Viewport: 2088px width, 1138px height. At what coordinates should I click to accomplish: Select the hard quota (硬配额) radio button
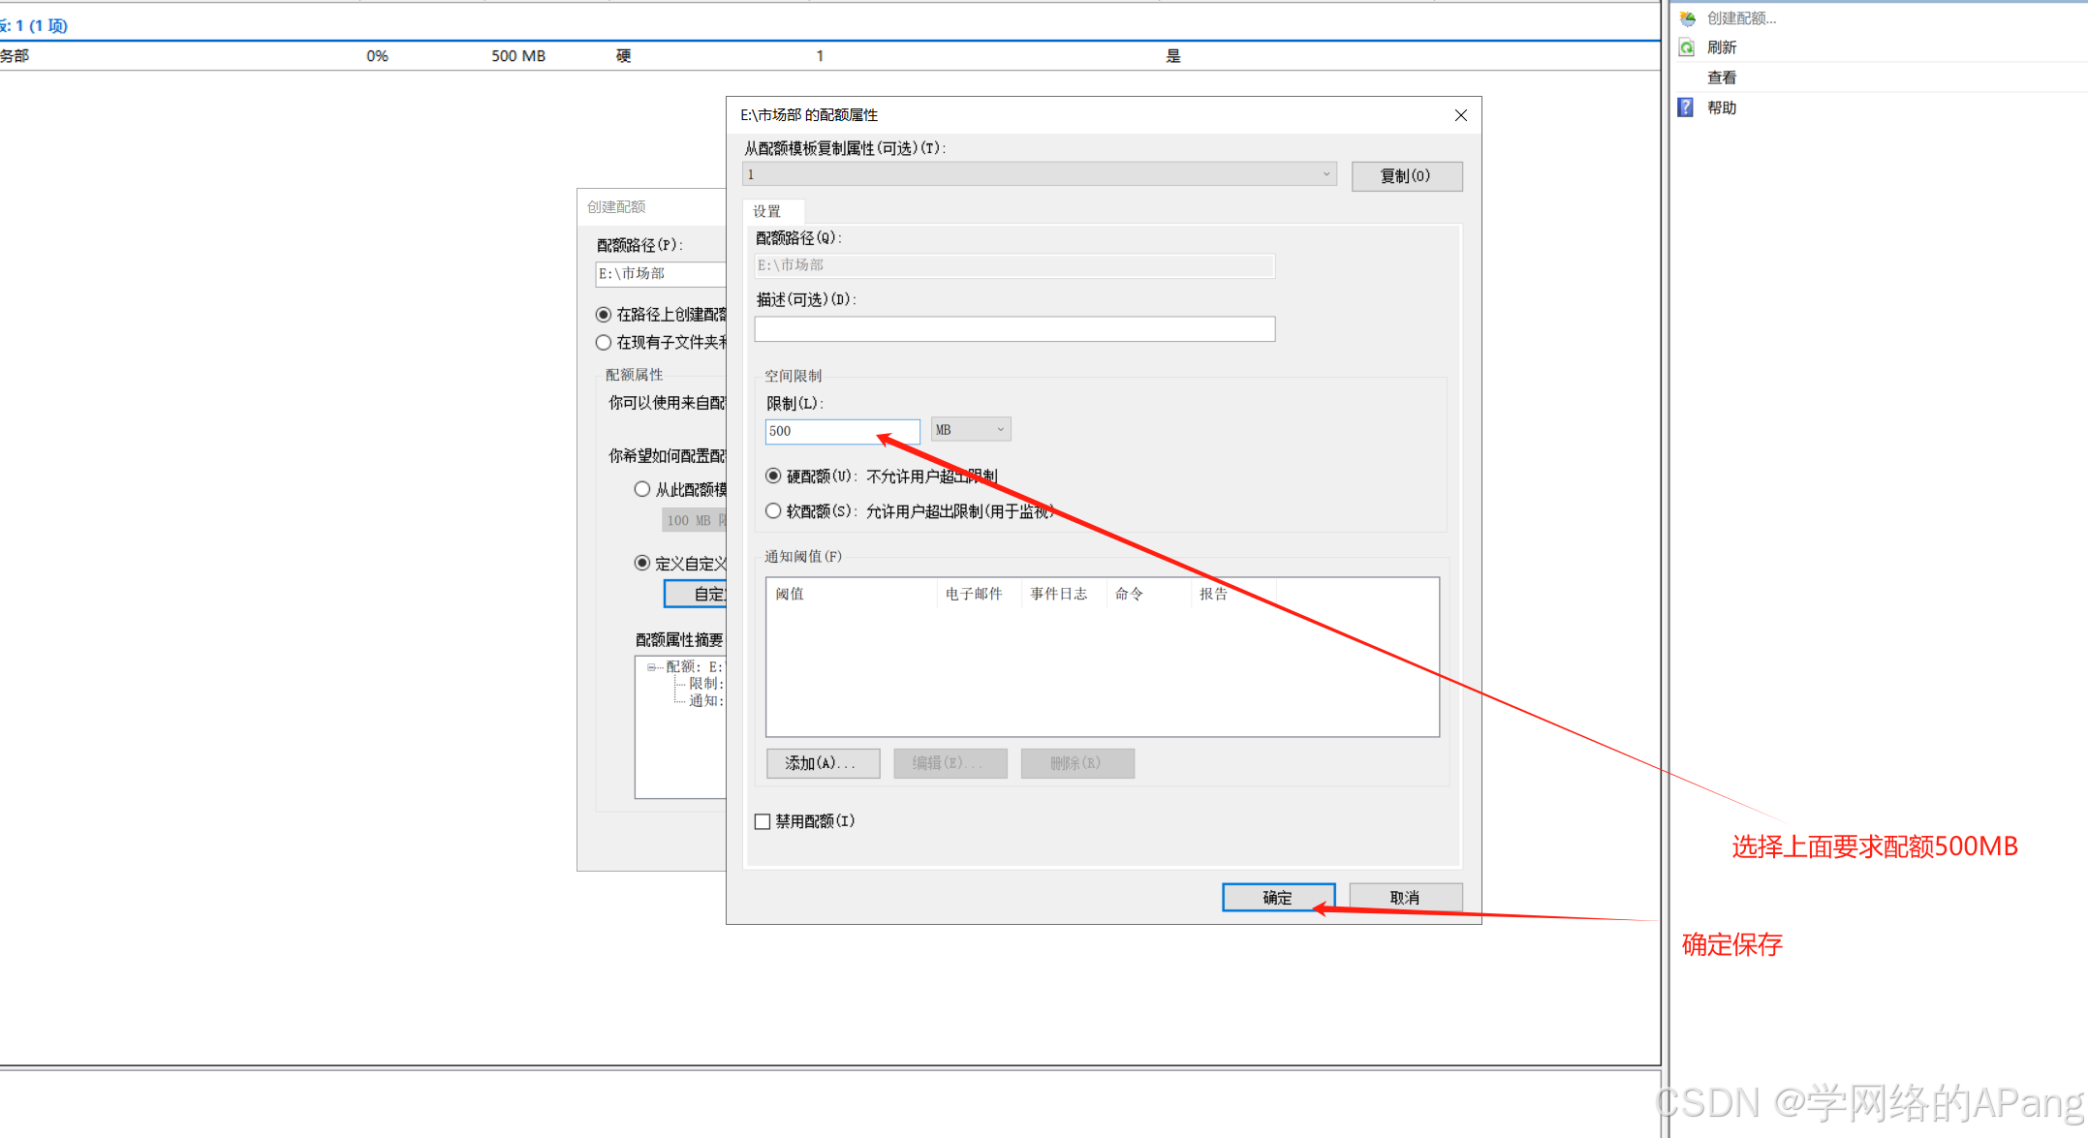[x=773, y=476]
